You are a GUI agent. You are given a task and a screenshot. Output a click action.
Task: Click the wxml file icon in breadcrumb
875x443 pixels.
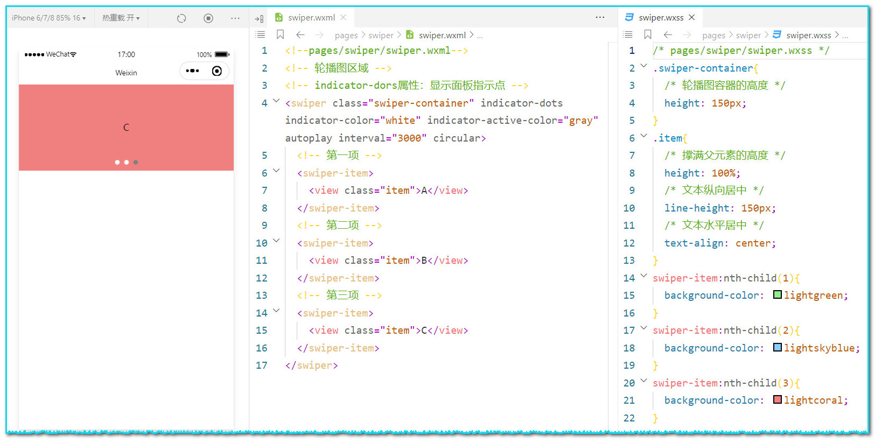pyautogui.click(x=410, y=34)
